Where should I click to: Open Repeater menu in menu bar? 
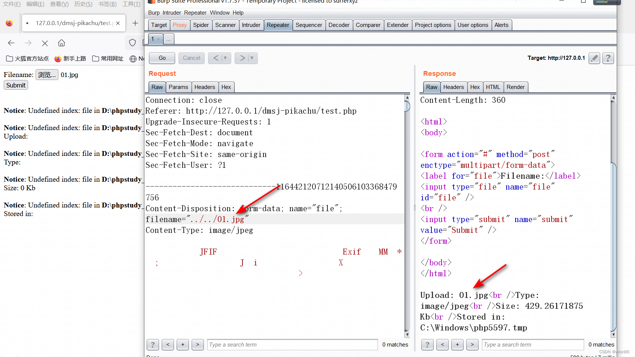click(195, 13)
